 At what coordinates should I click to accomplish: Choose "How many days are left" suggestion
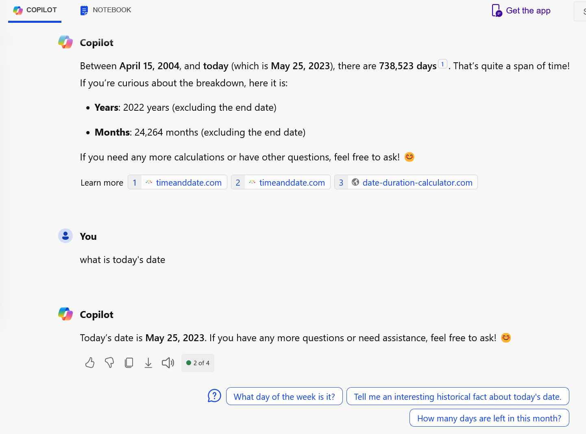pos(489,418)
